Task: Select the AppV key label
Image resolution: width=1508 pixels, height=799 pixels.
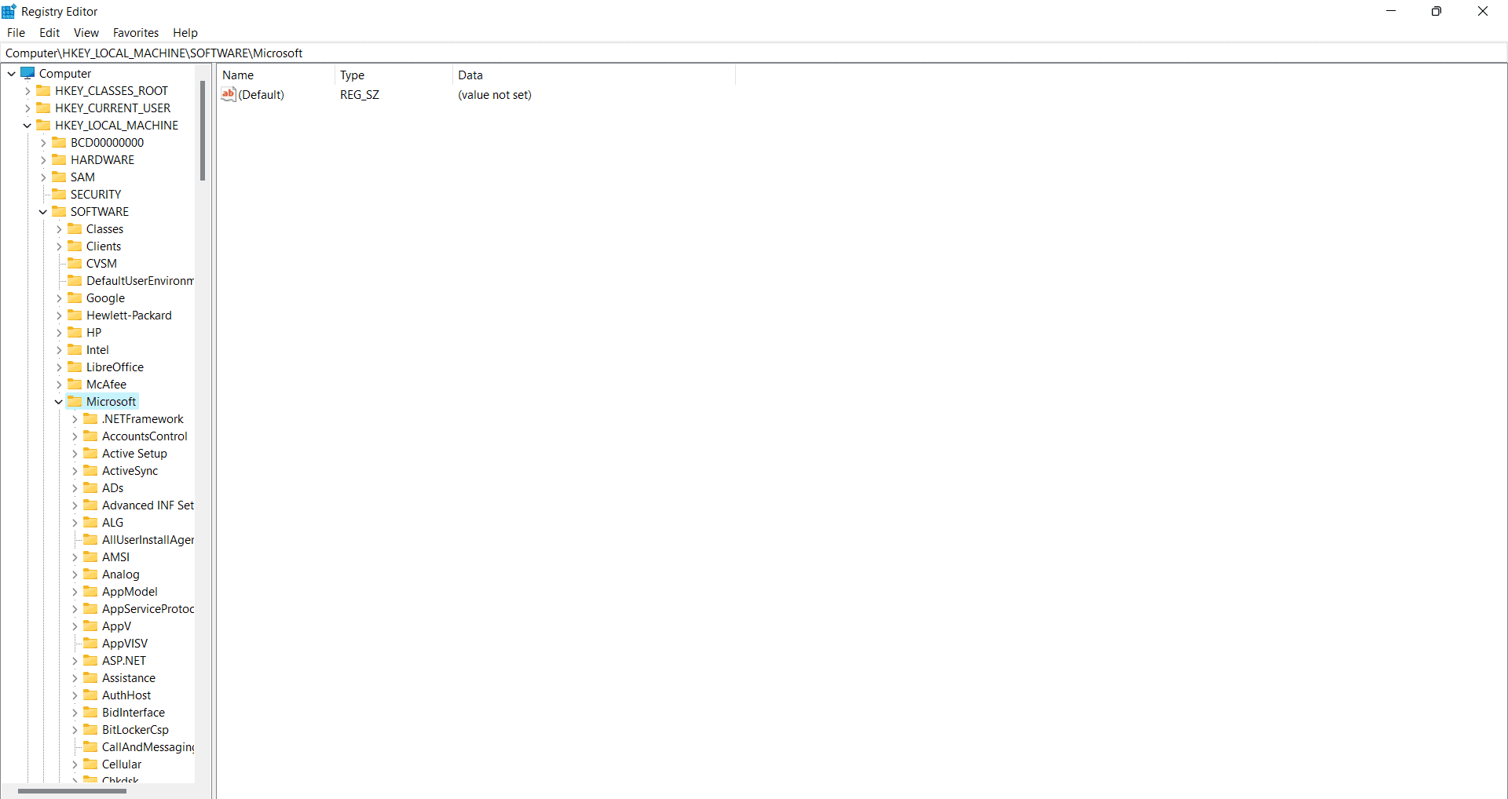Action: (x=116, y=626)
